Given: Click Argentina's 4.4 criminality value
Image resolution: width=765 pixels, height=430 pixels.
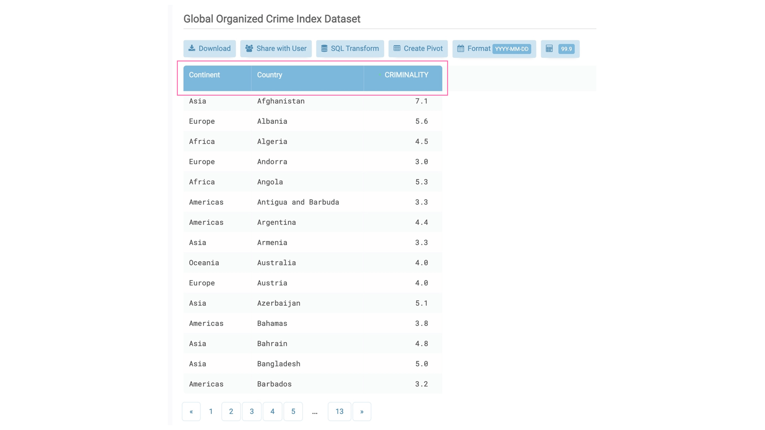Looking at the screenshot, I should click(422, 223).
